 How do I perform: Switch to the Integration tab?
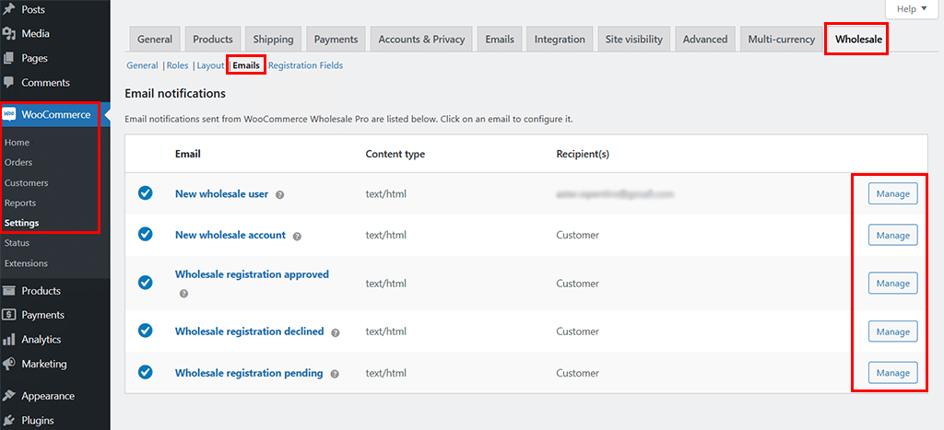coord(560,39)
